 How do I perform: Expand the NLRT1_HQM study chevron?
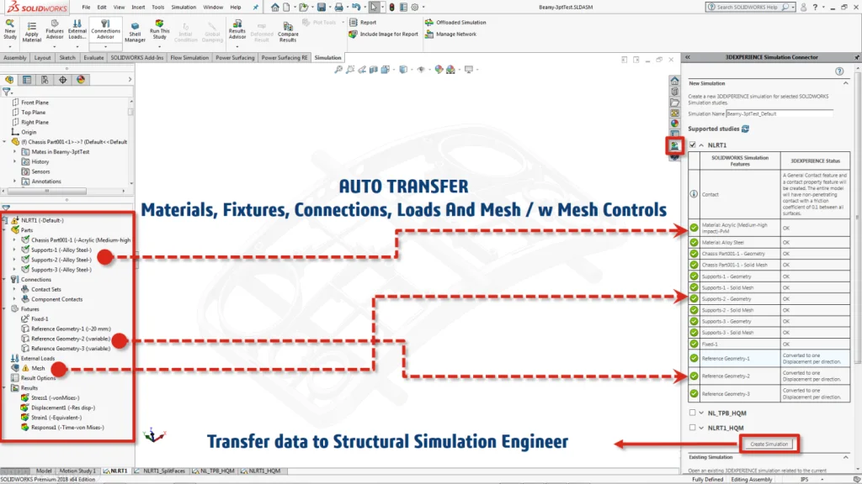(701, 428)
